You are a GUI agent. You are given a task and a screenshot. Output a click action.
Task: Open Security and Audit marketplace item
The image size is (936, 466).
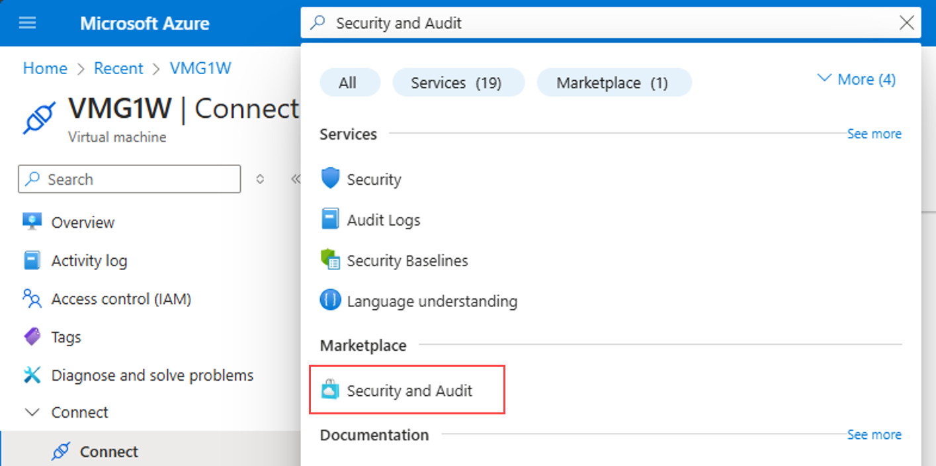pos(408,391)
